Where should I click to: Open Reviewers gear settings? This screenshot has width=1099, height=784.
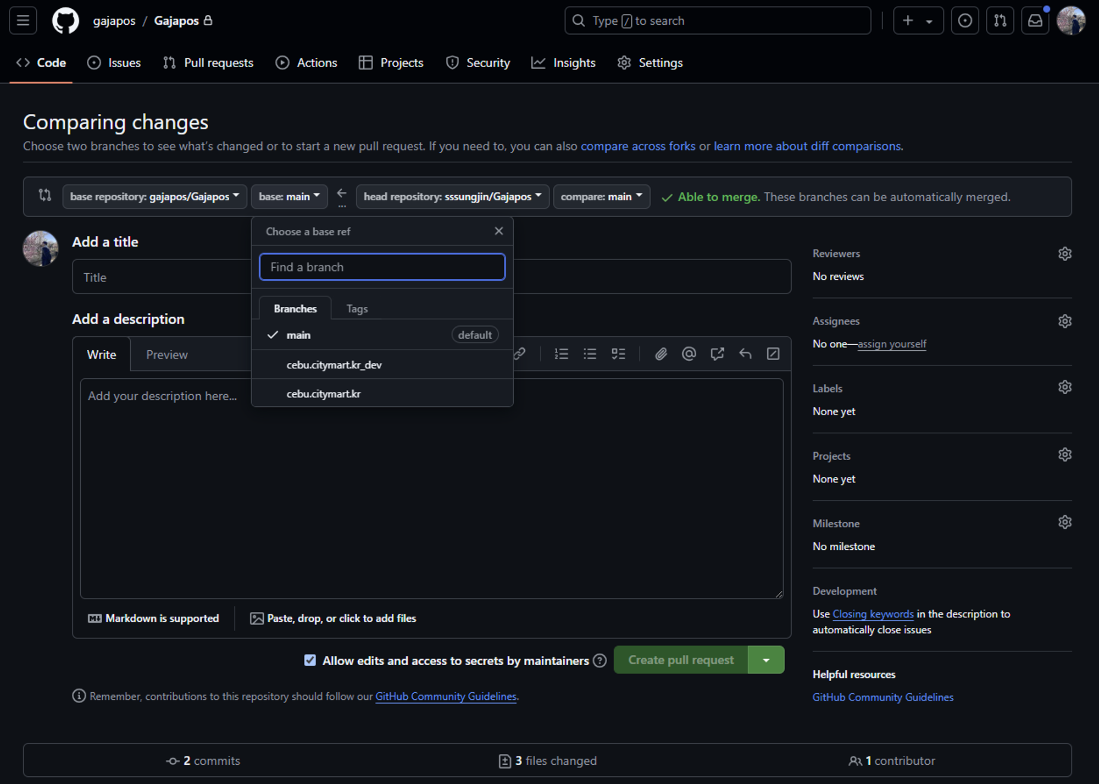1064,253
